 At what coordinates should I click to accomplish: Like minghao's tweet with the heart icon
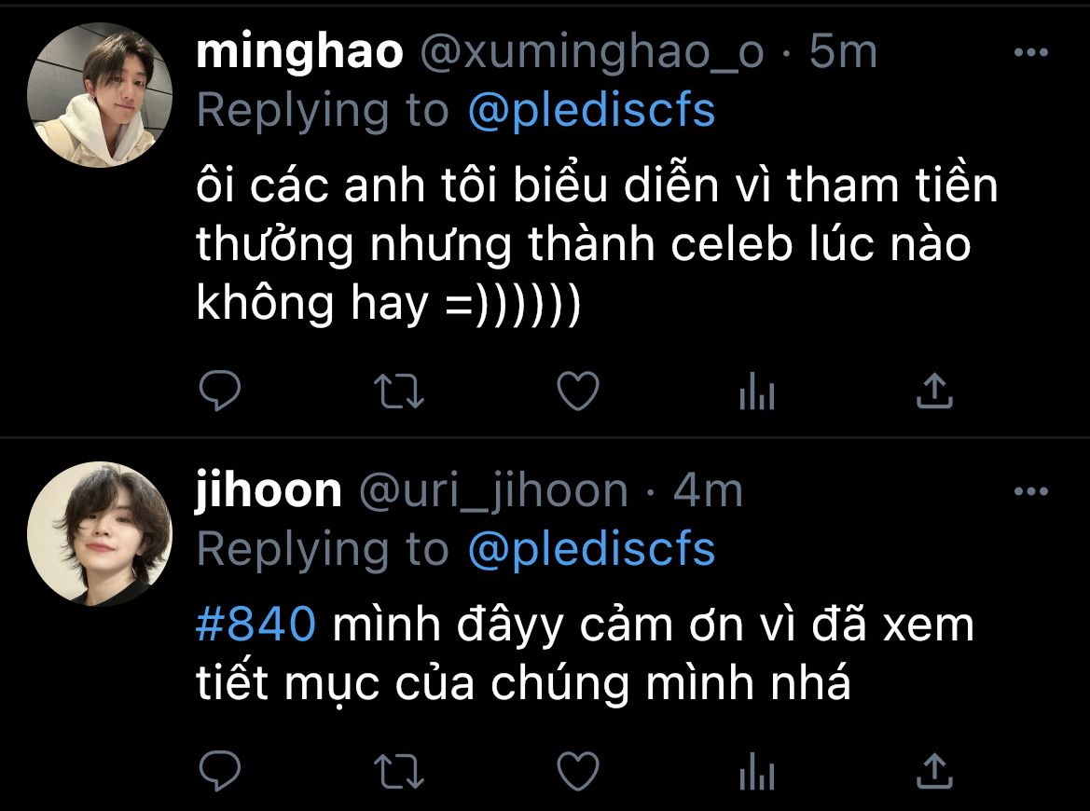578,391
